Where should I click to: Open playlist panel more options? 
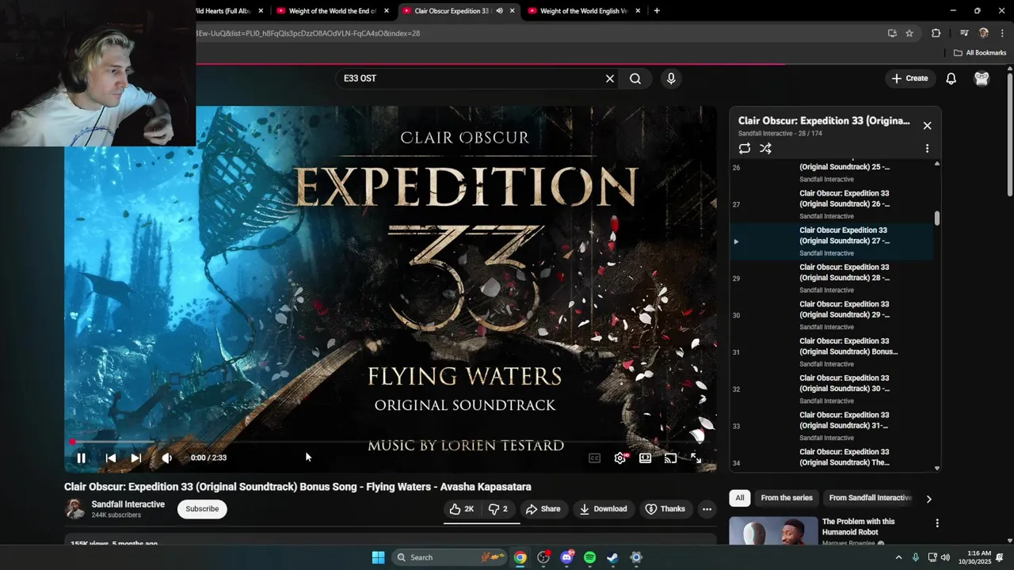click(x=927, y=148)
